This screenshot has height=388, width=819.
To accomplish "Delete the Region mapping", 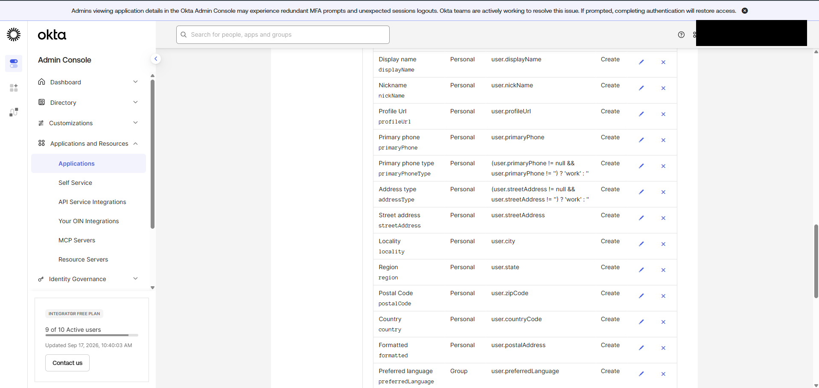I will pyautogui.click(x=663, y=270).
